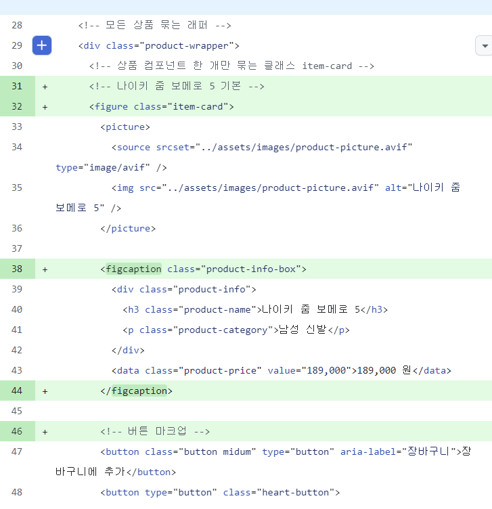Select line number 48

(x=17, y=492)
